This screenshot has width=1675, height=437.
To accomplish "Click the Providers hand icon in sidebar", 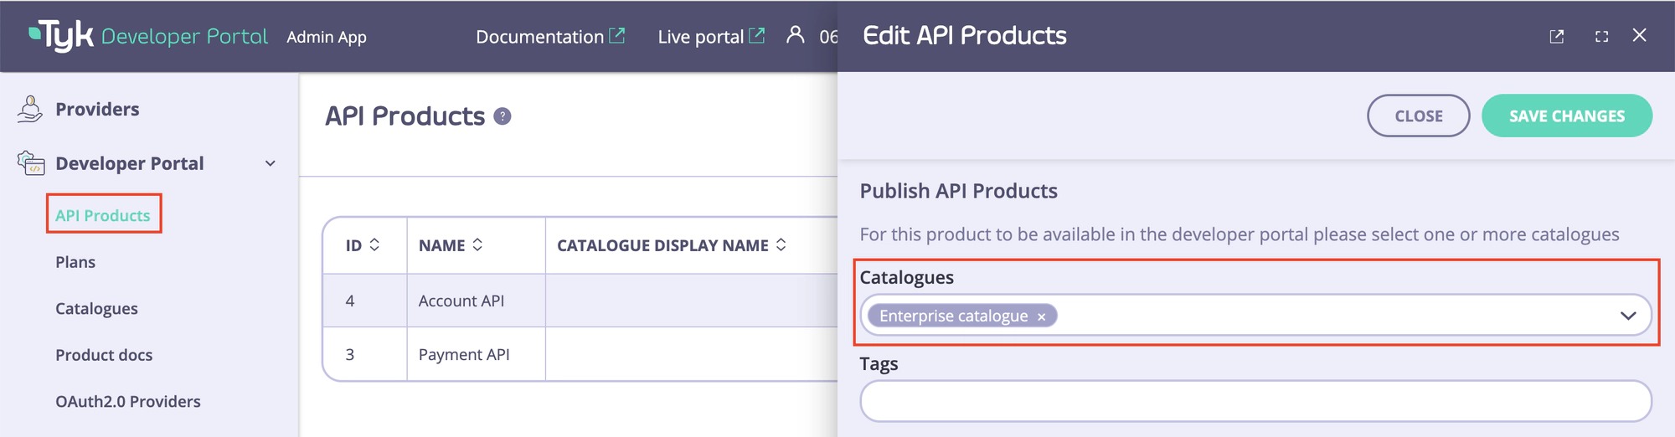I will (x=30, y=110).
